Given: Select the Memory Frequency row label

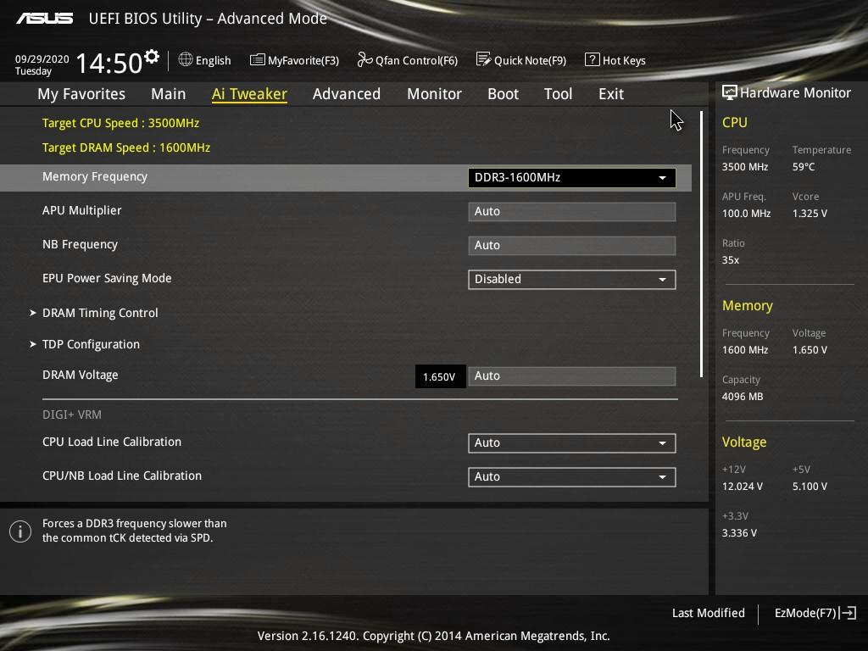Looking at the screenshot, I should click(95, 176).
